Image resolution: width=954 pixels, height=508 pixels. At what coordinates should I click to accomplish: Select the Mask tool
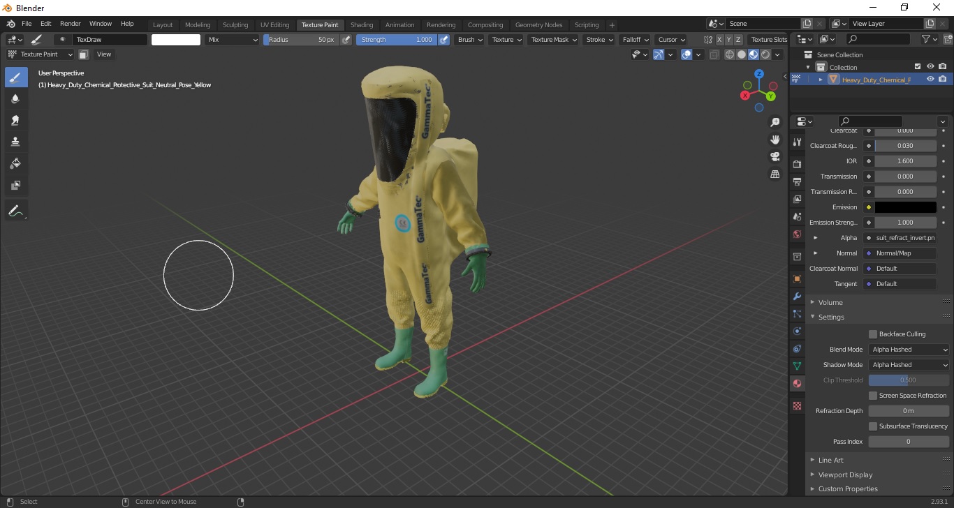point(15,185)
